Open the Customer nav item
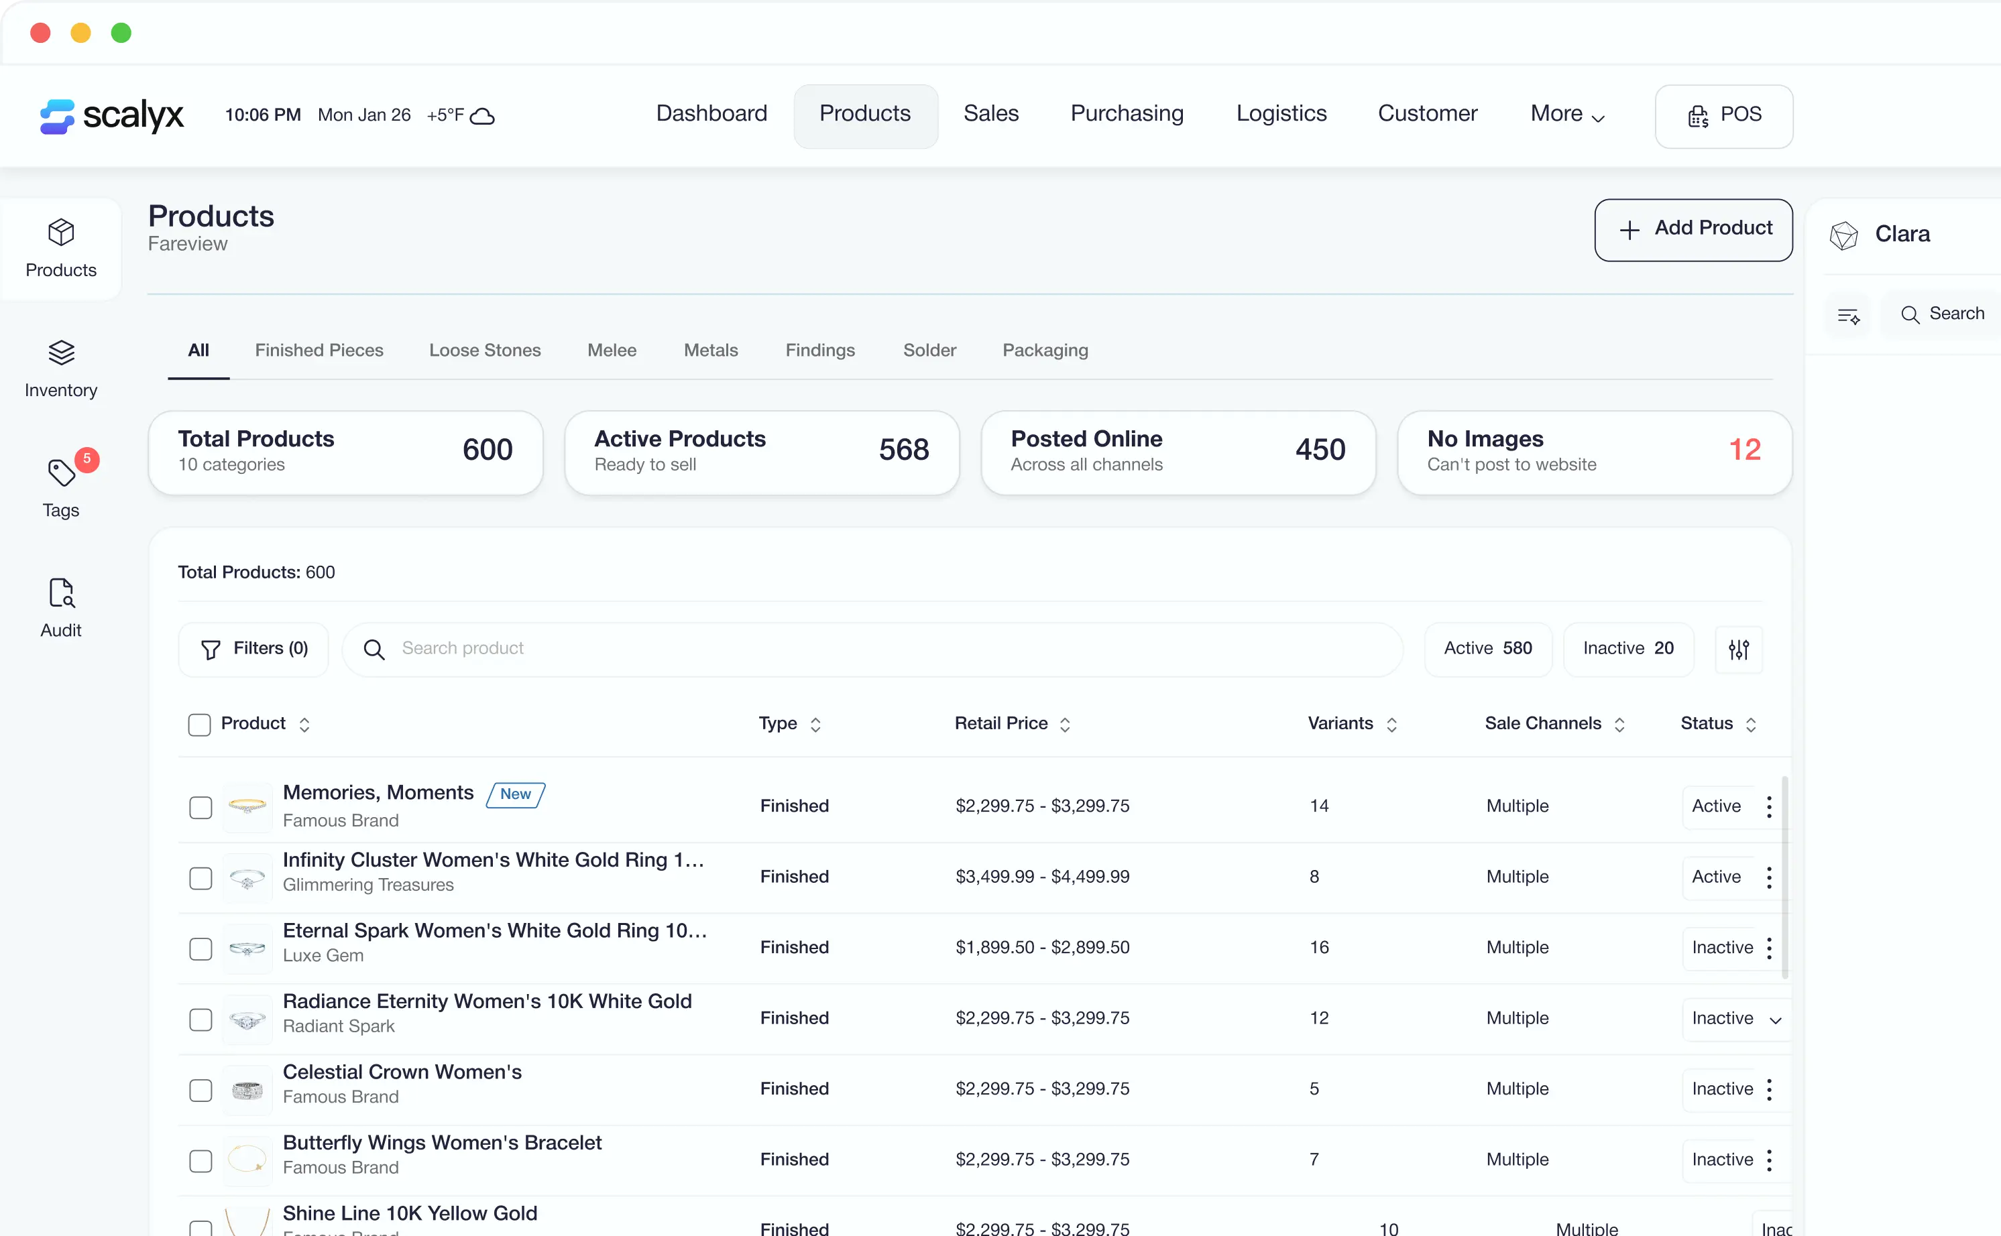The image size is (2001, 1236). [1427, 114]
